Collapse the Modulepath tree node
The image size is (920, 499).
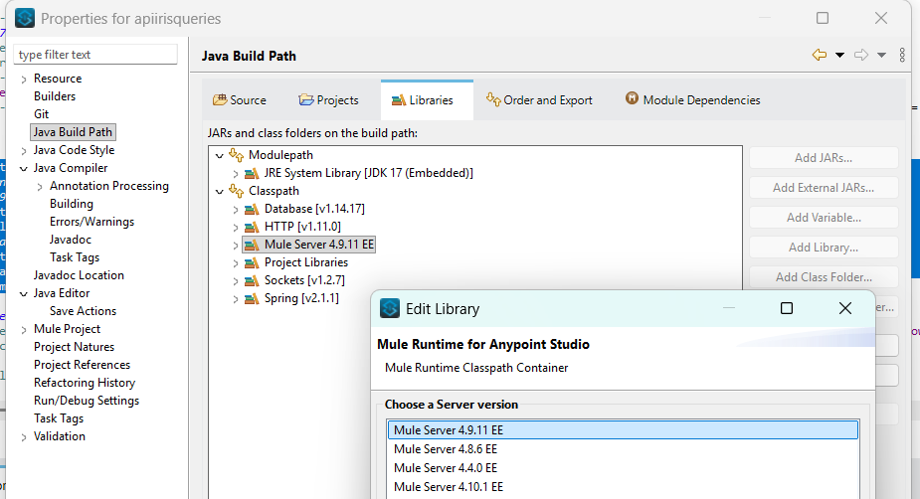click(x=219, y=155)
